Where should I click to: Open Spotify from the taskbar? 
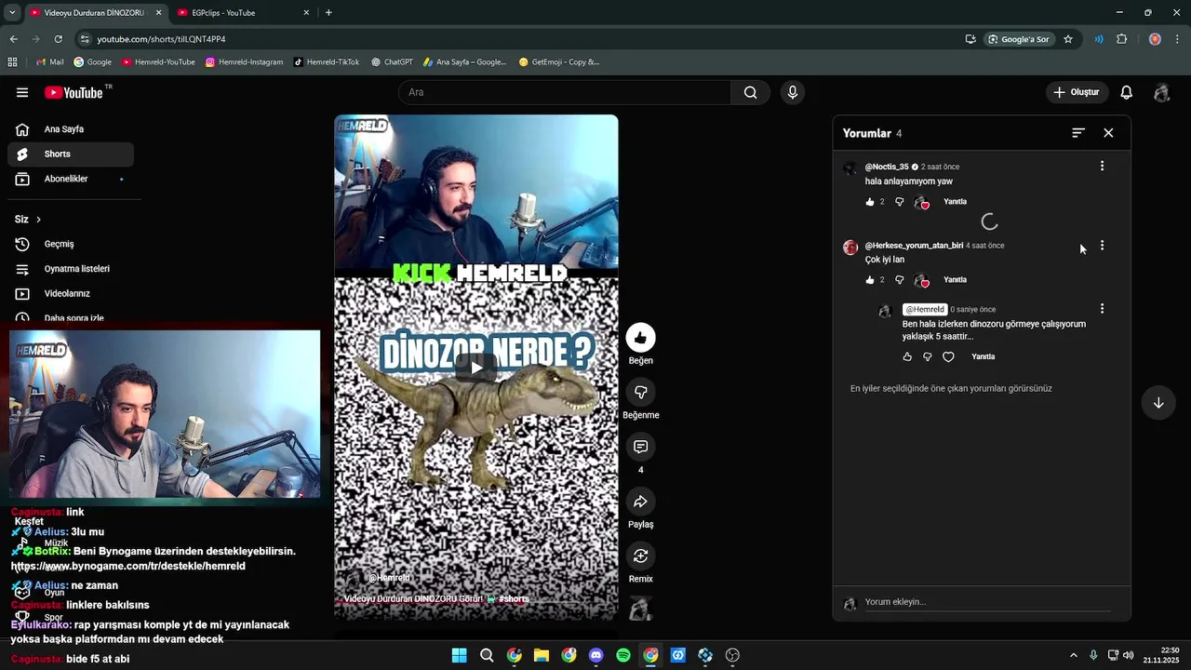[x=623, y=655]
